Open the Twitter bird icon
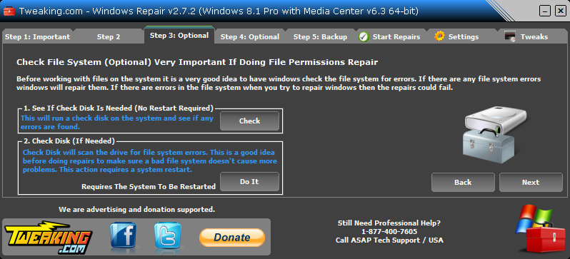570x259 pixels. tap(168, 235)
